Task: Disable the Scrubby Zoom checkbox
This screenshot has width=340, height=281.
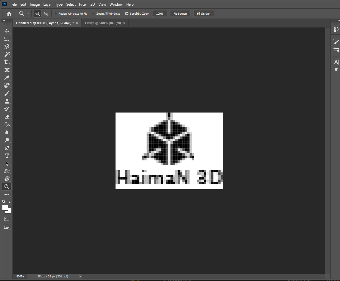Action: click(x=127, y=13)
